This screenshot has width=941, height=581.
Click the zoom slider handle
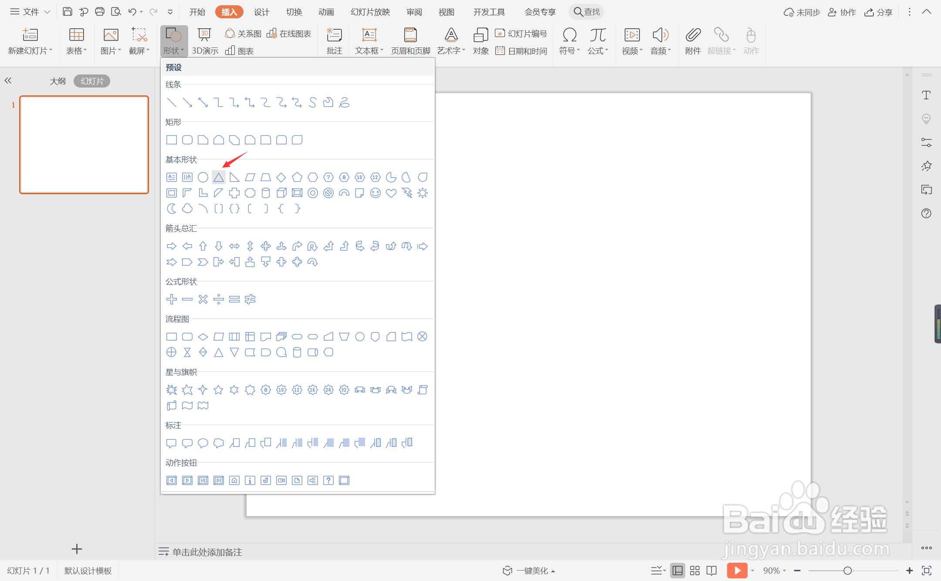pyautogui.click(x=847, y=571)
